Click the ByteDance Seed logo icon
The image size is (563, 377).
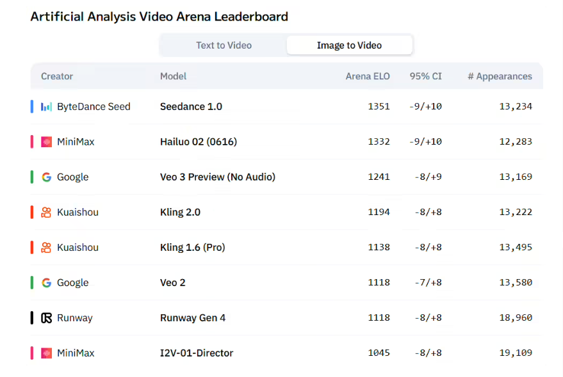(x=46, y=106)
